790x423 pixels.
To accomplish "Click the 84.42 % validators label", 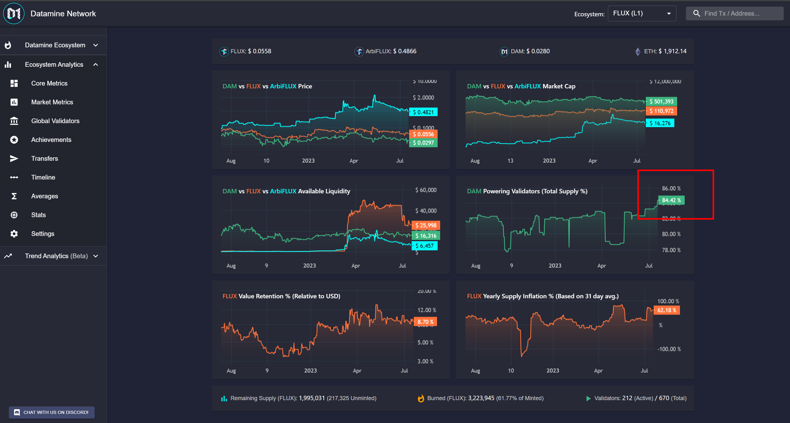I will coord(671,200).
